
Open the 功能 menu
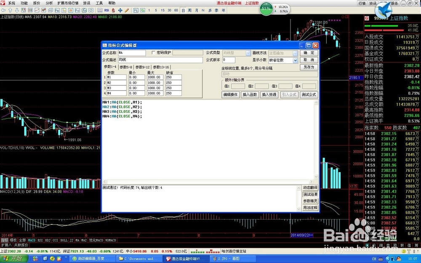(x=24, y=3)
